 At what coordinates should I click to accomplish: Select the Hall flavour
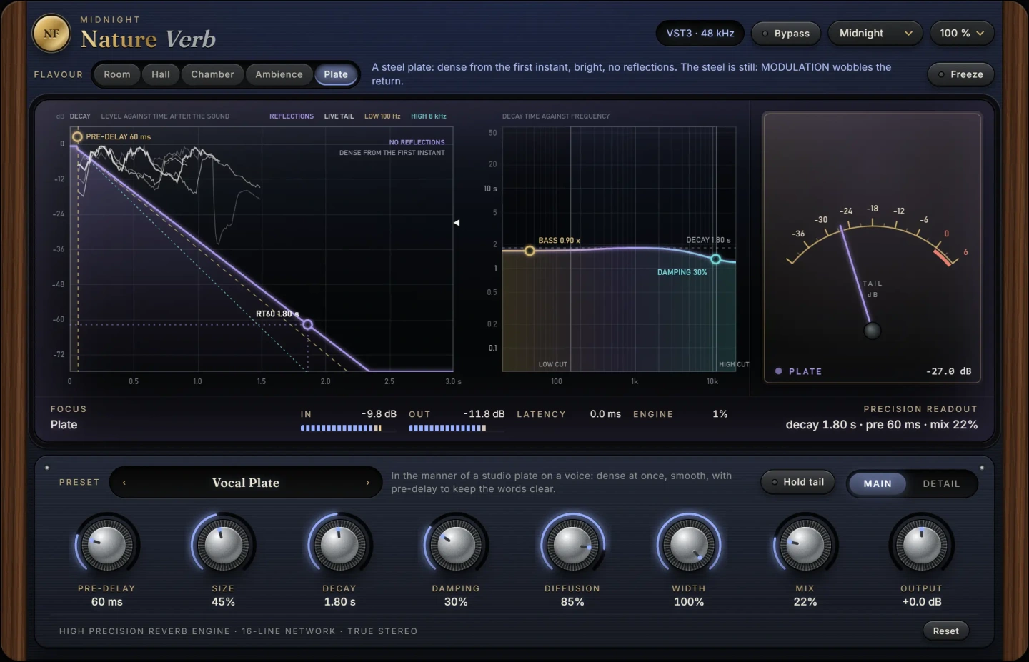pyautogui.click(x=161, y=74)
